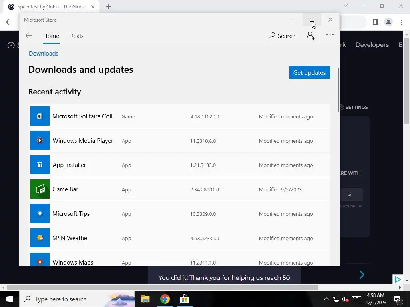The image size is (410, 307).
Task: Click the Get updates button
Action: (310, 72)
